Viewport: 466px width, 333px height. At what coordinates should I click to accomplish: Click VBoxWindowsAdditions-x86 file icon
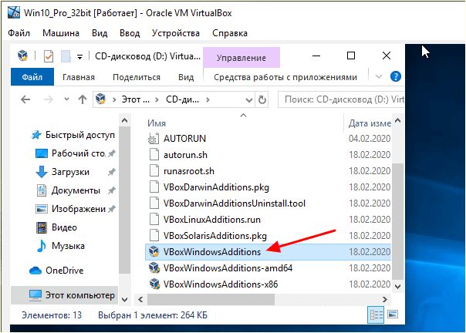pyautogui.click(x=154, y=284)
